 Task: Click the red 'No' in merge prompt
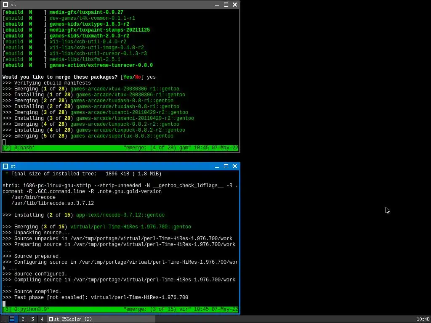pyautogui.click(x=138, y=77)
